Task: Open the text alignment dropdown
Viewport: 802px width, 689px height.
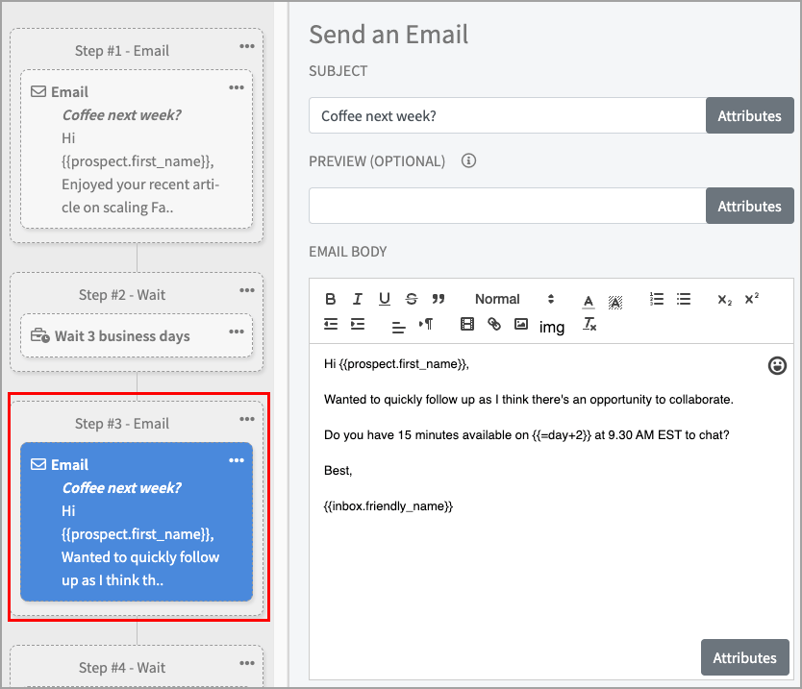Action: [x=398, y=326]
